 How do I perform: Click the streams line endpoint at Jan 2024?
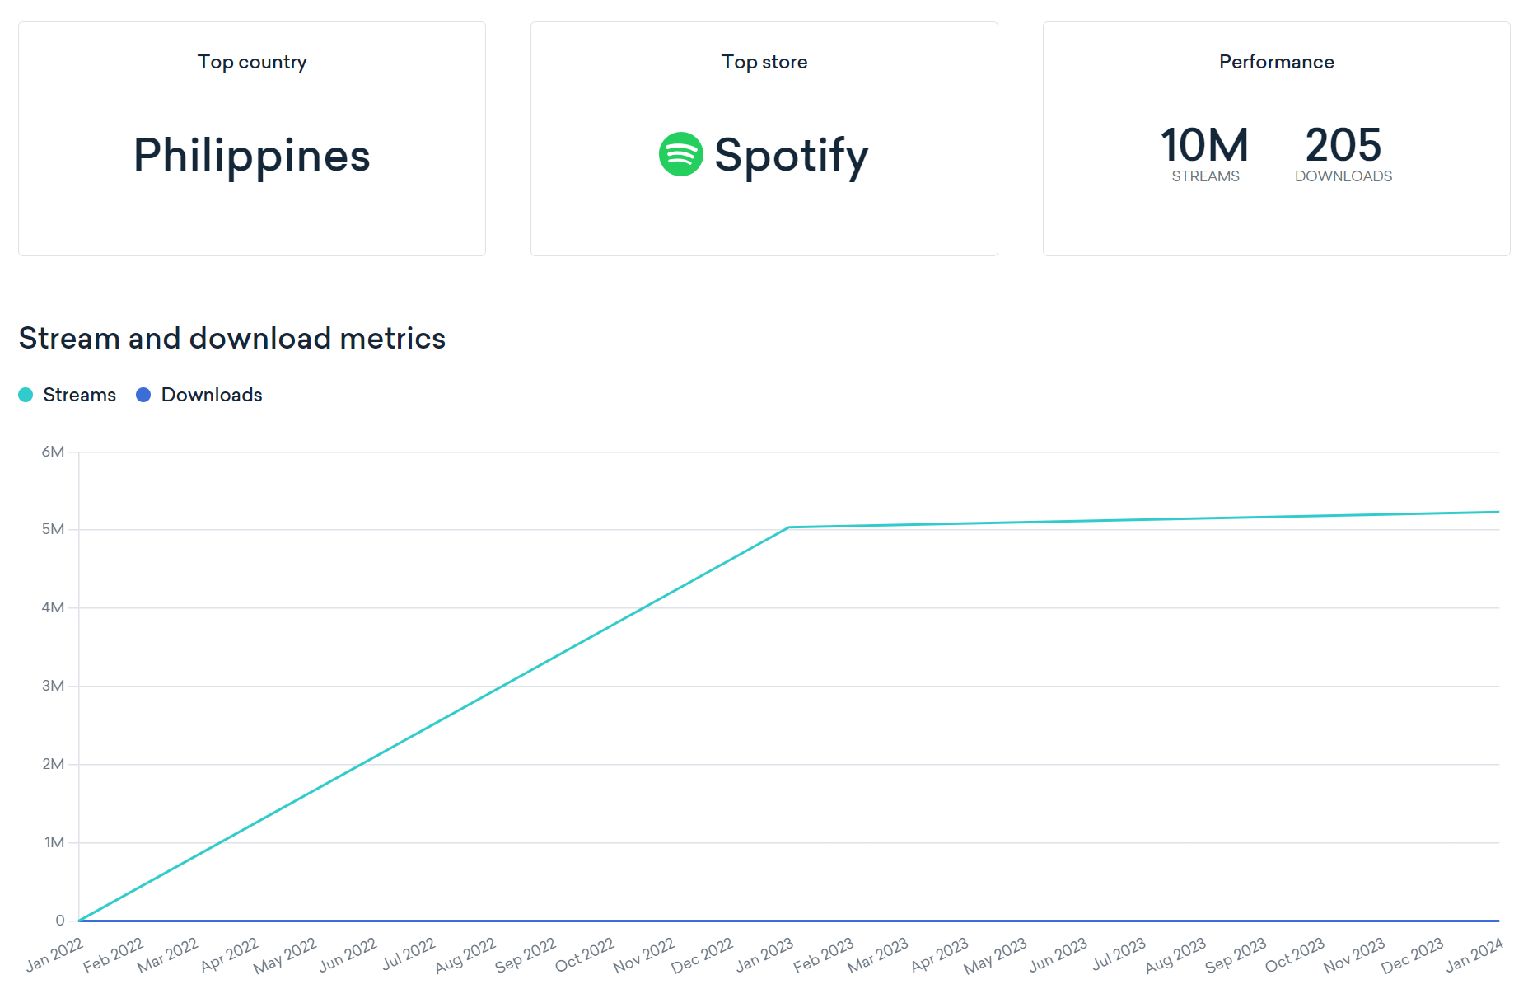pos(1498,512)
